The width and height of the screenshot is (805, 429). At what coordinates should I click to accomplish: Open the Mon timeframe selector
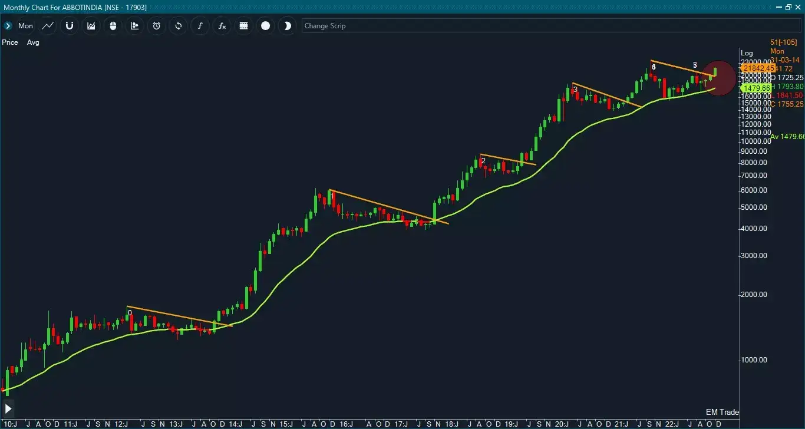(26, 26)
